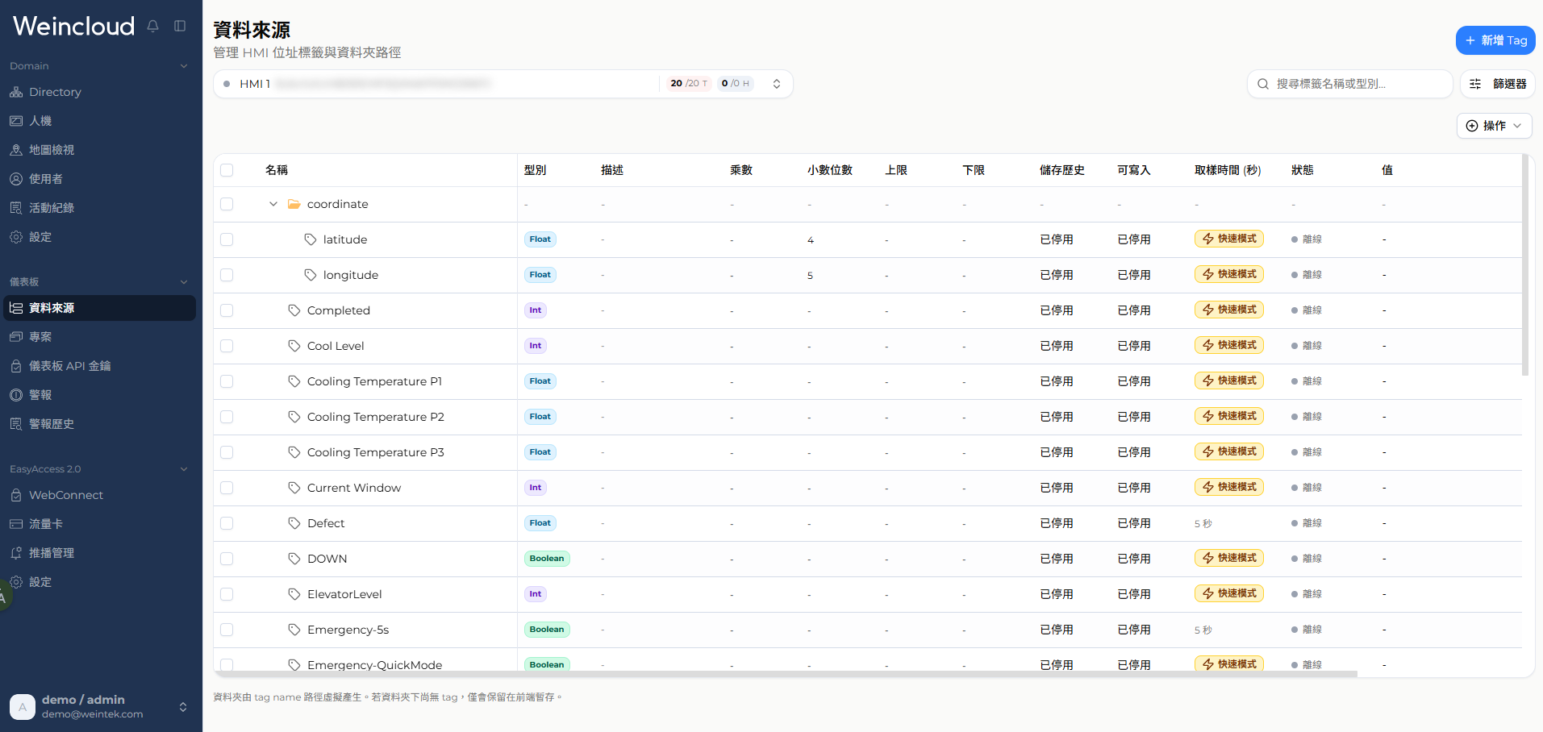Image resolution: width=1543 pixels, height=732 pixels.
Task: Click the horizontal table scrollbar
Action: click(x=786, y=673)
